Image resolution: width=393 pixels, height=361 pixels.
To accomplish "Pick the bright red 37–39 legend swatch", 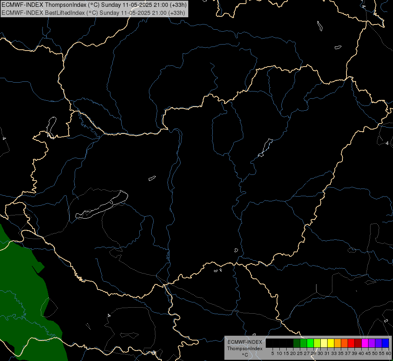I will [x=351, y=343].
